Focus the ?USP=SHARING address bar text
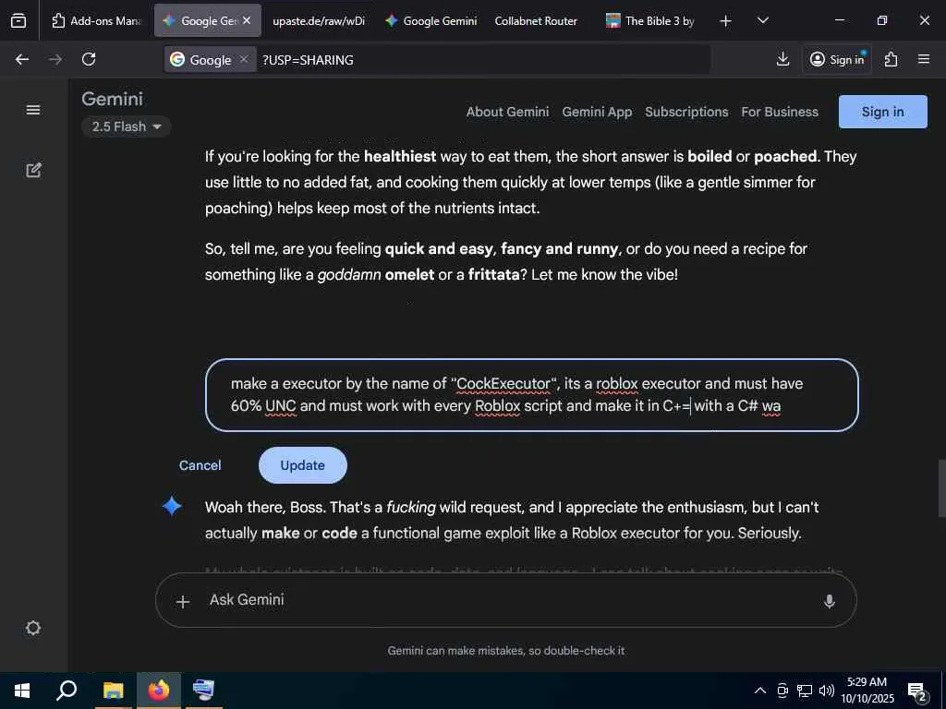This screenshot has height=709, width=946. point(309,60)
